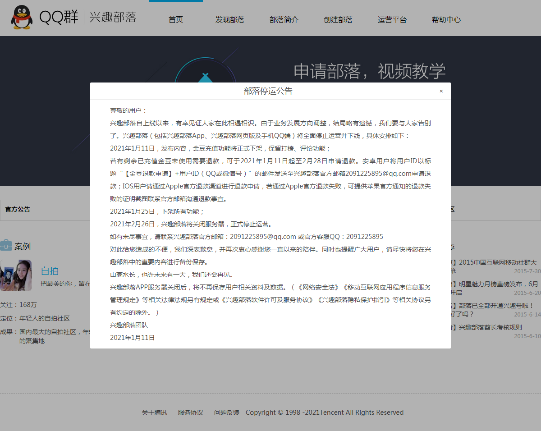Click the Copyright 1998-2021 Tencent text
Screen dimensions: 541x431
325,413
